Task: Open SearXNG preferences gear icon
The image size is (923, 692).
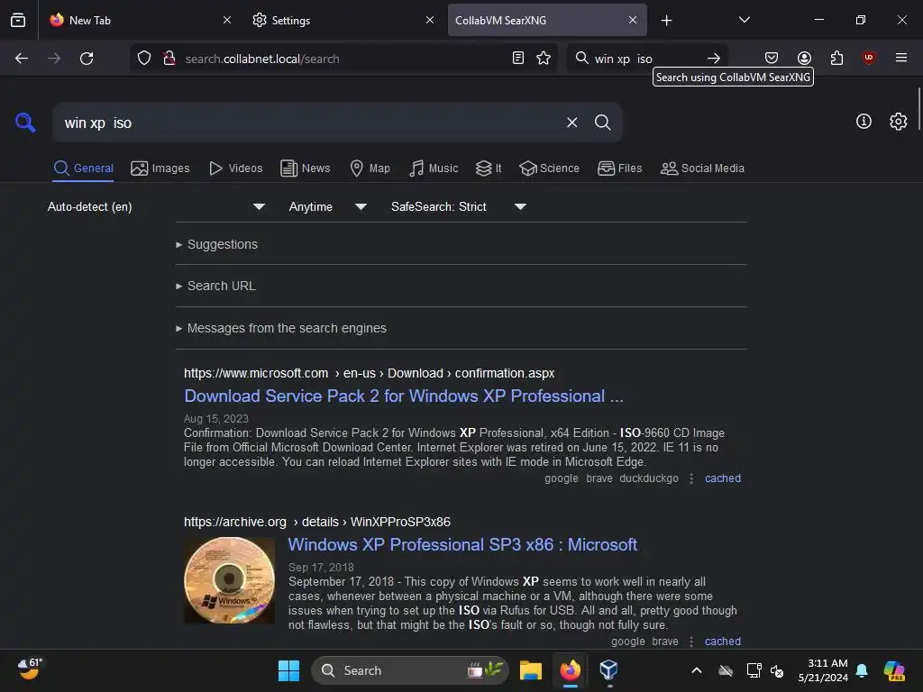Action: [898, 122]
